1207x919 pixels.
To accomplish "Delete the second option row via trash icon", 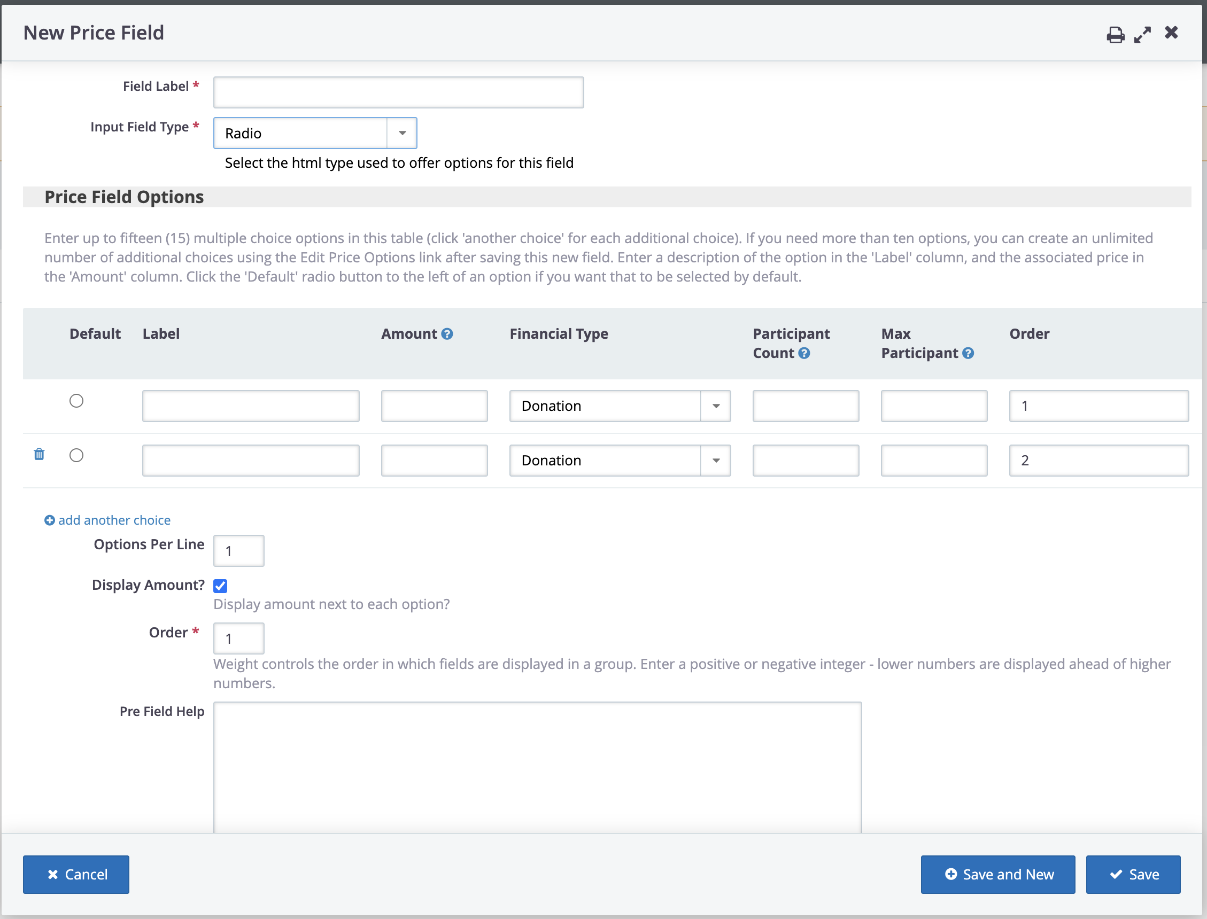I will click(x=39, y=455).
